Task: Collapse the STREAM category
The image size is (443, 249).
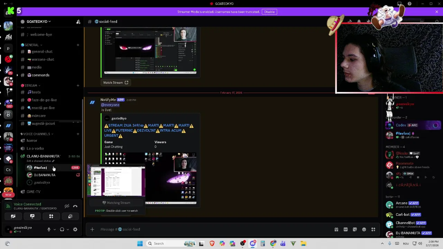Action: tap(30, 85)
